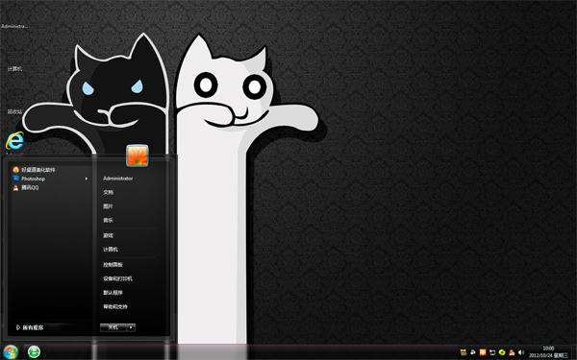Screen dimensions: 577x360
Task: Open Internet Explorer desktop icon
Action: [x=14, y=140]
